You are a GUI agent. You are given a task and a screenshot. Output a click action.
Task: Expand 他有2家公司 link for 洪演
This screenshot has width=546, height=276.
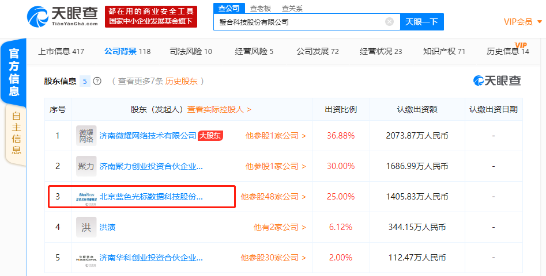280,227
